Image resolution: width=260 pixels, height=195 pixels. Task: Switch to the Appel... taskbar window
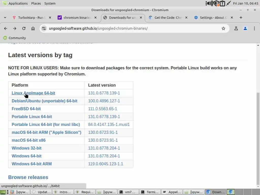pos(172,192)
